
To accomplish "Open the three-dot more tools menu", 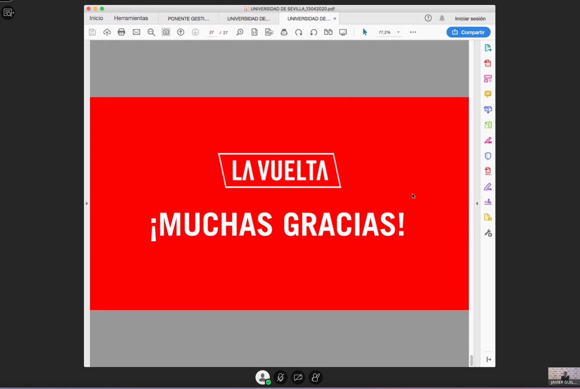I will 413,32.
